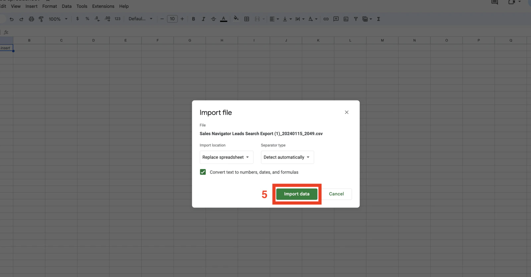
Task: Open the Default font dropdown
Action: tap(140, 19)
